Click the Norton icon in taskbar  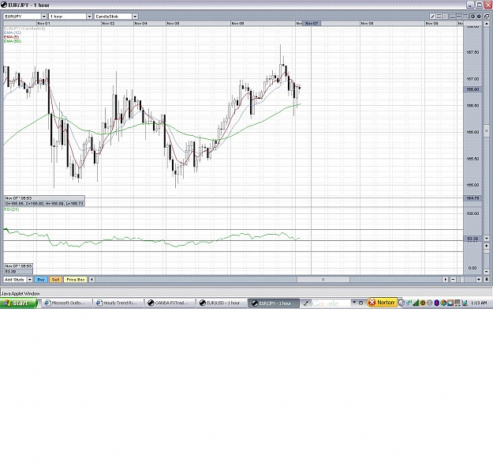tap(383, 303)
